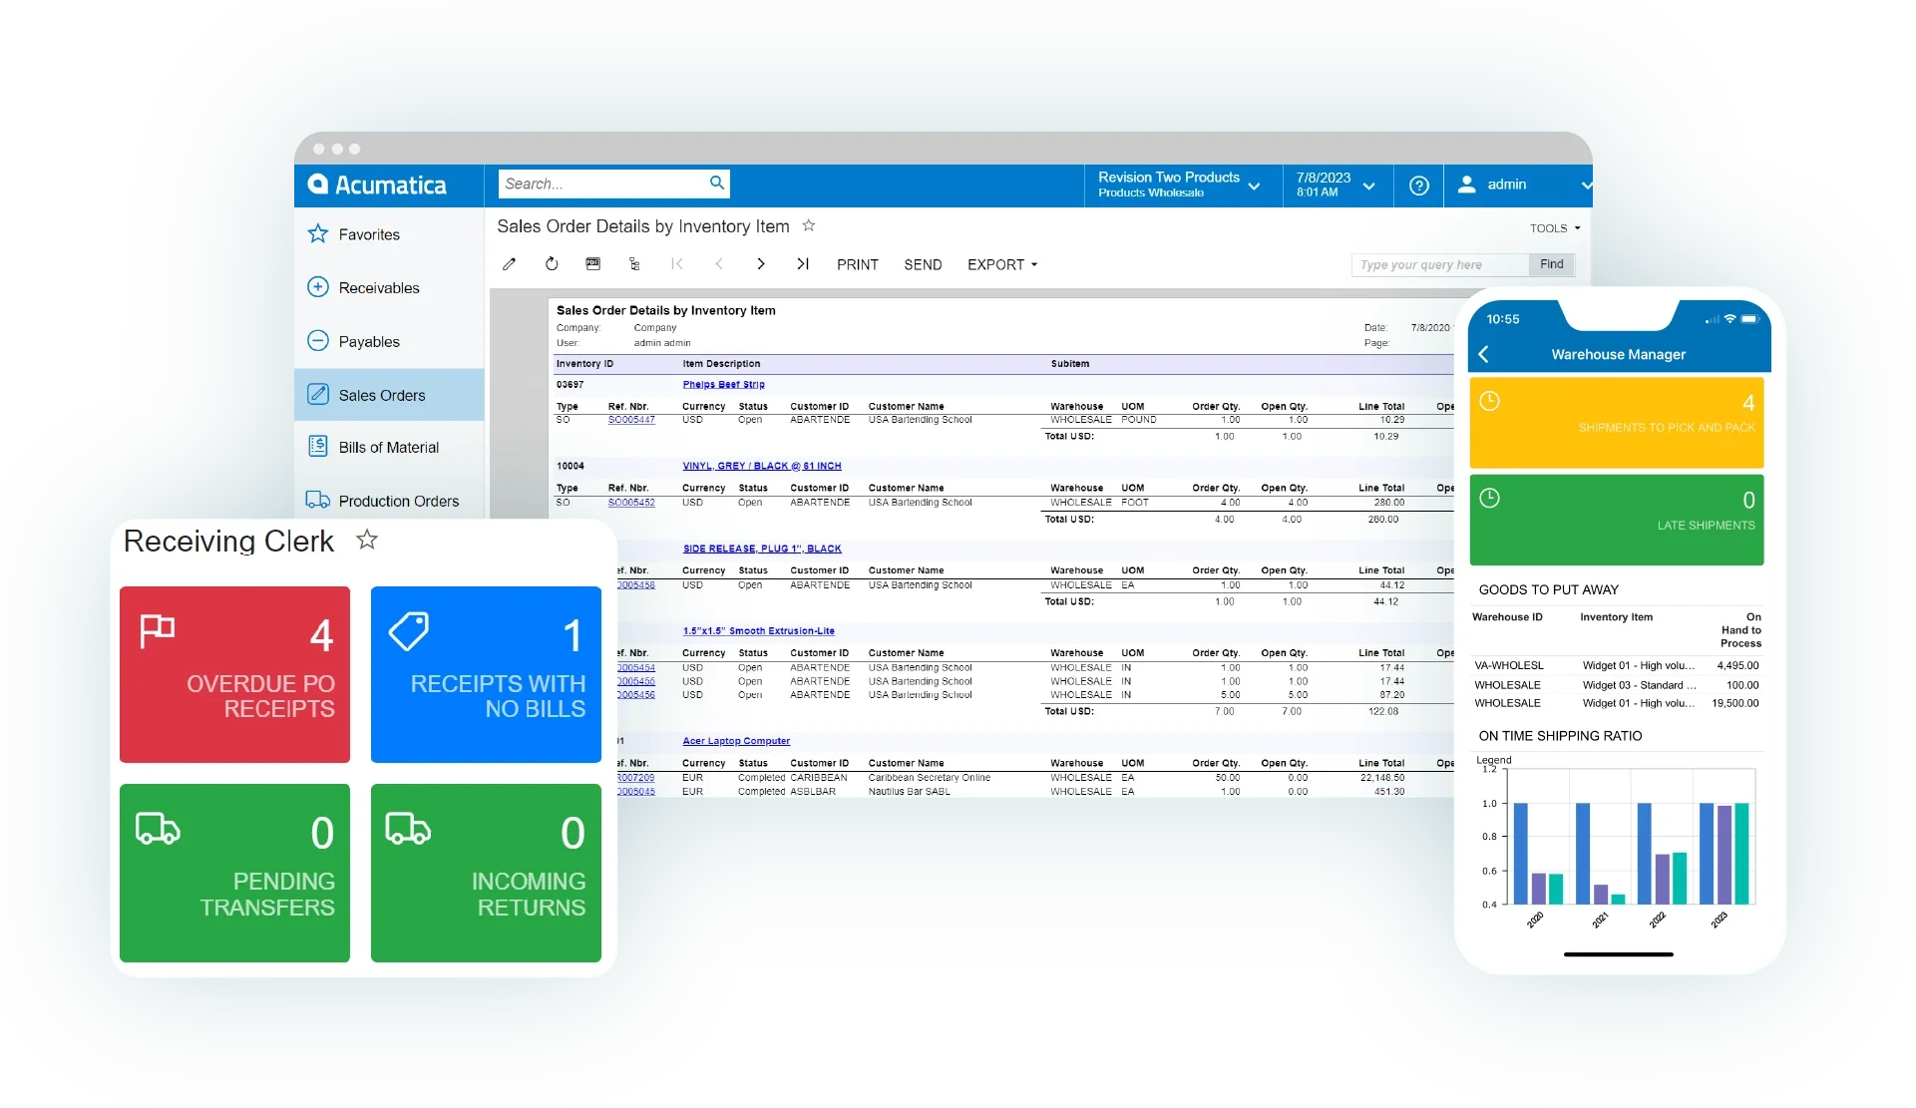Click the Send icon in toolbar

923,264
